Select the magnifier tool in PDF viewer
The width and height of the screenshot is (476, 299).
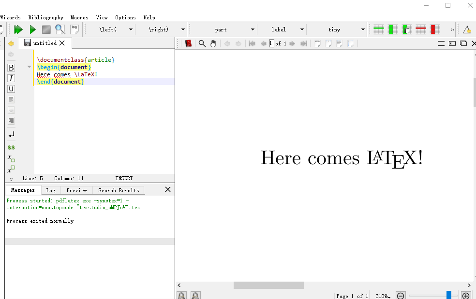click(202, 43)
